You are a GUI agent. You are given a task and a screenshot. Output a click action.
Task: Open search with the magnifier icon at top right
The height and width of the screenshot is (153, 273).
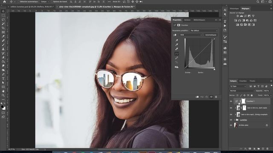pos(258,2)
